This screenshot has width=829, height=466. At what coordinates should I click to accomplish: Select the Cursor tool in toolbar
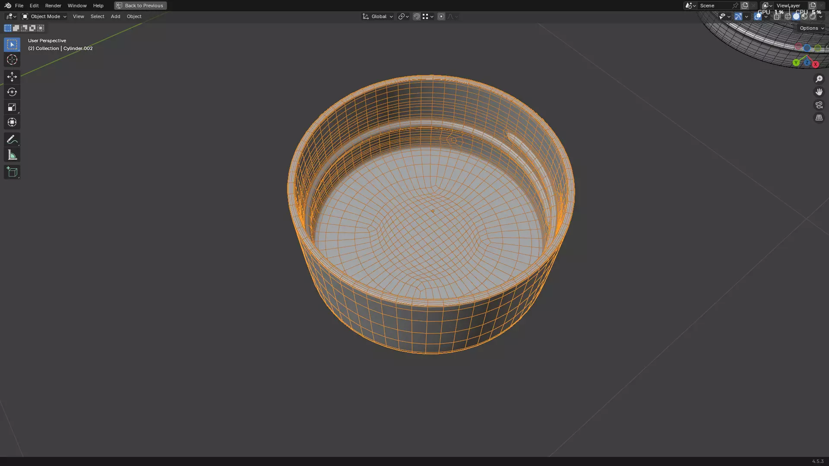pos(12,60)
